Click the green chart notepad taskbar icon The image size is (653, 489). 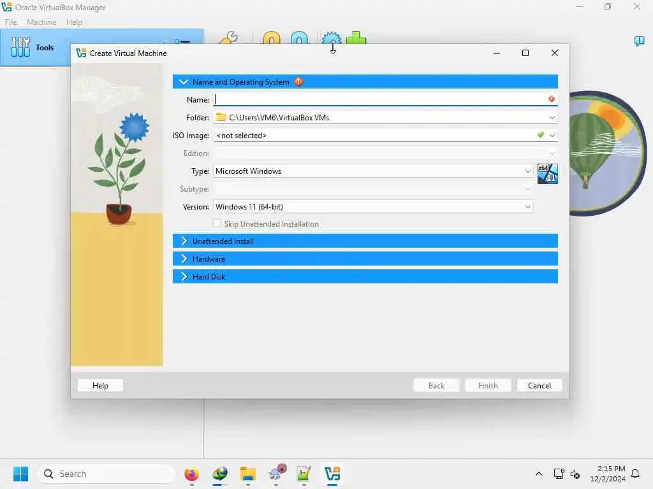[x=304, y=474]
